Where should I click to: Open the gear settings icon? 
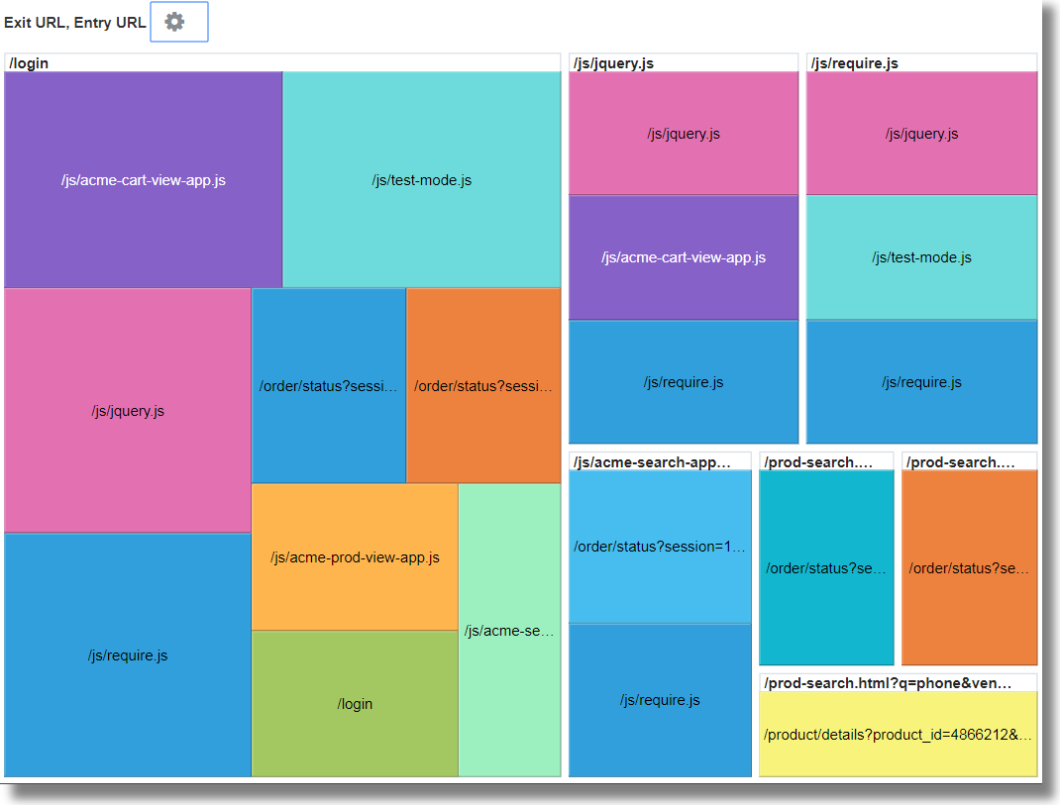(175, 22)
